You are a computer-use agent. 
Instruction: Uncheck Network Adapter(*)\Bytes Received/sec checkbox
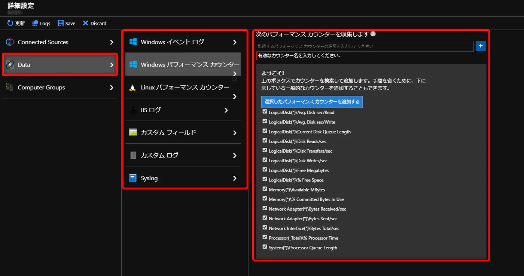[x=265, y=208]
